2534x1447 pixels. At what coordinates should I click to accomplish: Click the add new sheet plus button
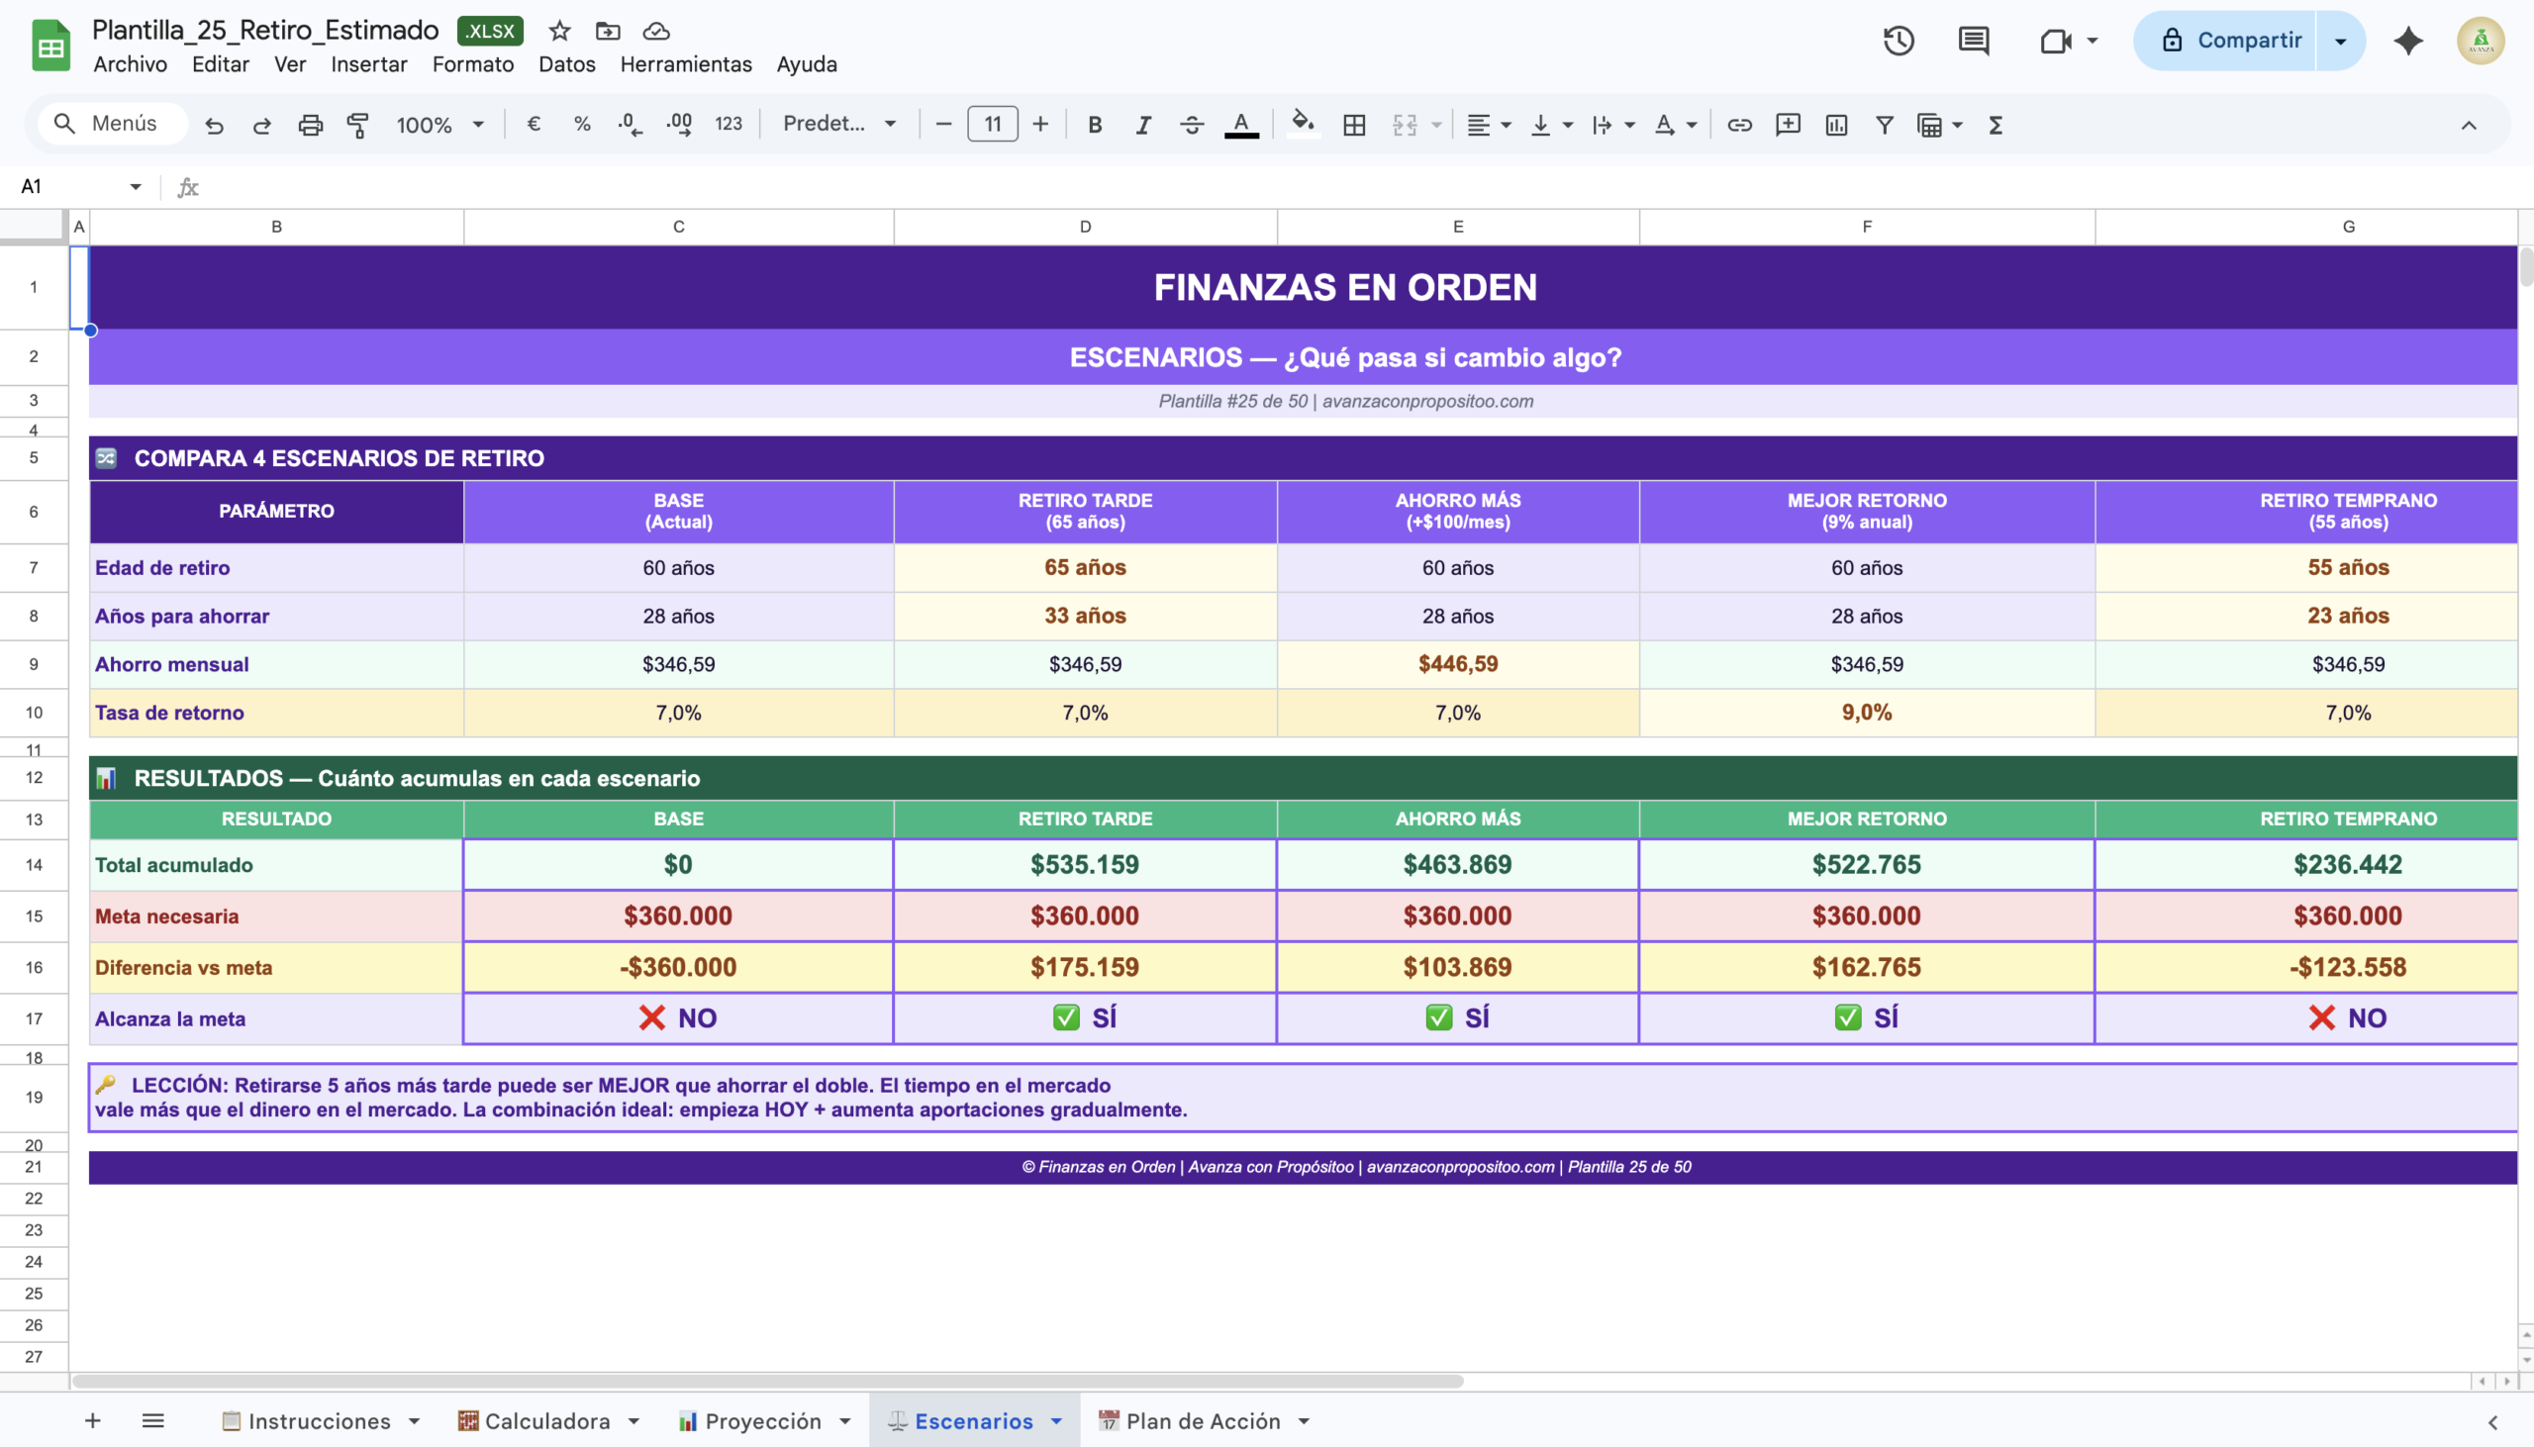coord(92,1421)
